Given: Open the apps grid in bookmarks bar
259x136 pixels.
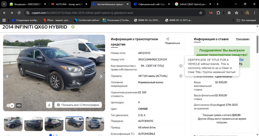Looking at the screenshot, I should 4,20.
